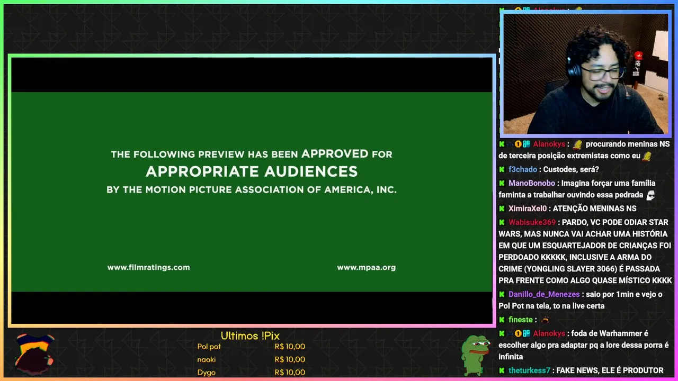The width and height of the screenshot is (678, 381).
Task: Open ManoBonobo's chat profile
Action: tap(532, 183)
